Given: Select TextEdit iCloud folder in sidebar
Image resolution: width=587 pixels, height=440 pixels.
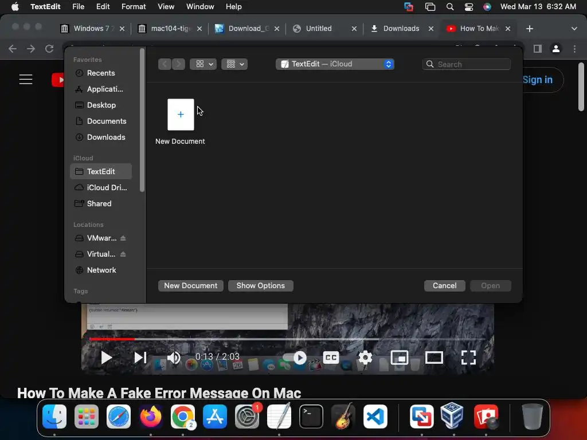Looking at the screenshot, I should [x=100, y=171].
